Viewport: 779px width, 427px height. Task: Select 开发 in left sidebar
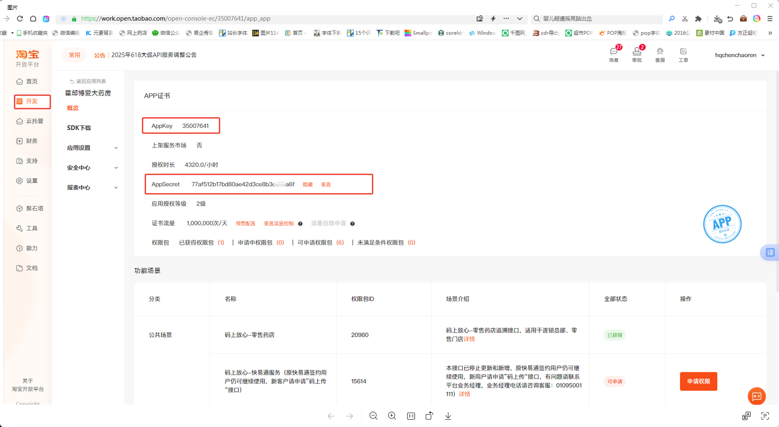[32, 101]
